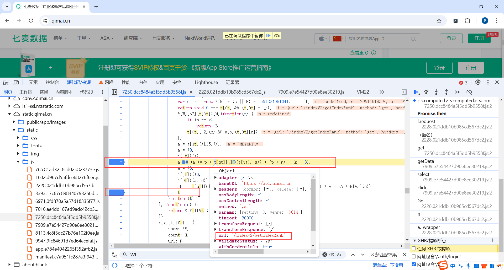Bookmark this page with the star icon
This screenshot has height=270, width=504.
pyautogui.click(x=439, y=21)
